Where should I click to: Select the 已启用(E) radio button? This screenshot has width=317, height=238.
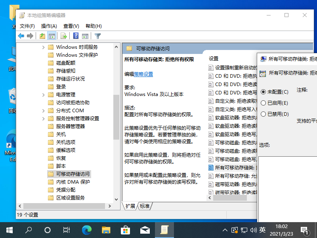[x=264, y=103]
